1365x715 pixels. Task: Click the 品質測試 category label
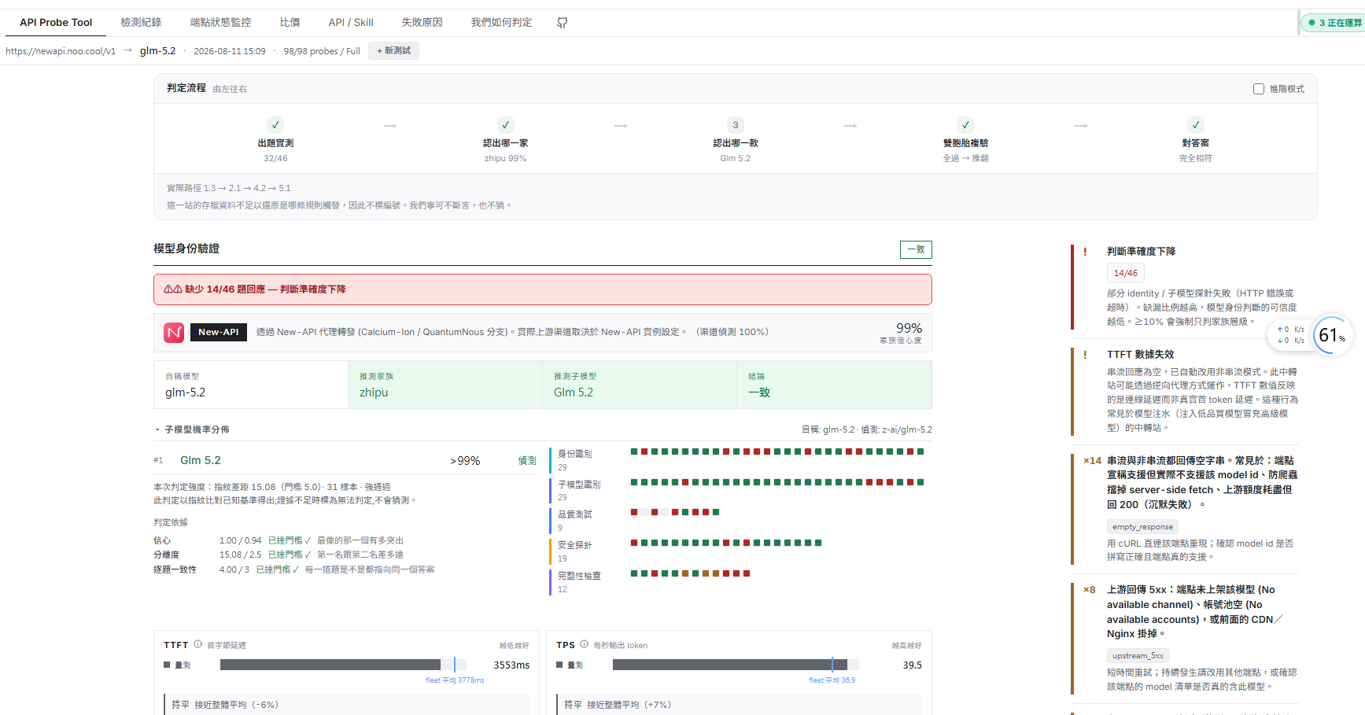pyautogui.click(x=574, y=515)
